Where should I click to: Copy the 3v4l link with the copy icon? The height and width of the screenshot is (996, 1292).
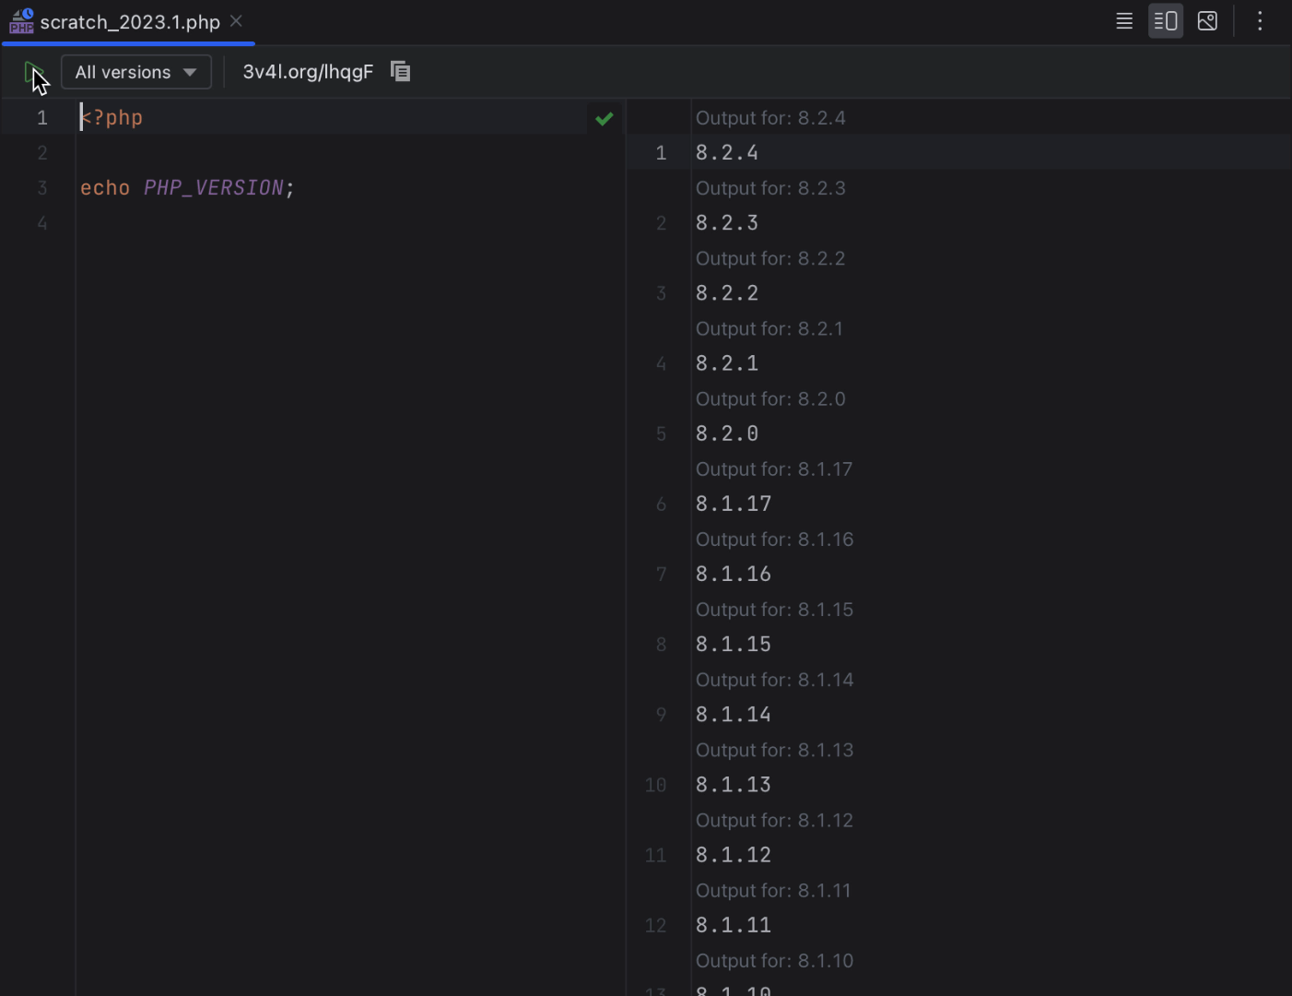pyautogui.click(x=400, y=72)
